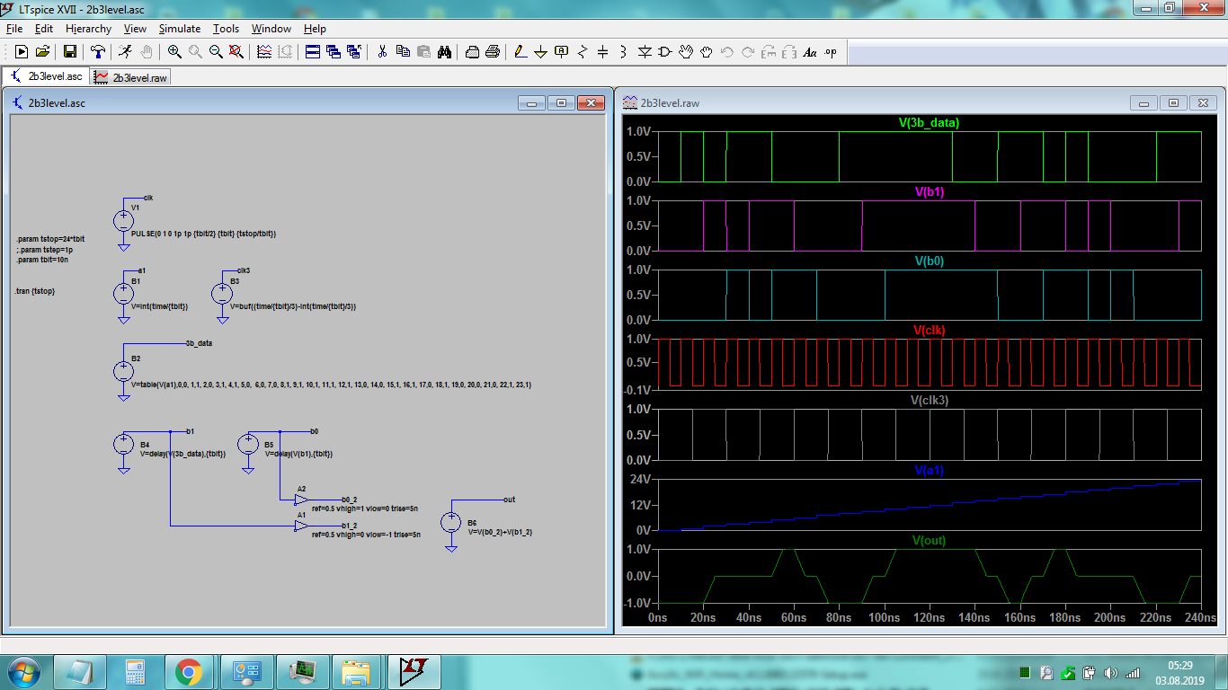
Task: Click the Zoom to Fit icon
Action: point(236,52)
